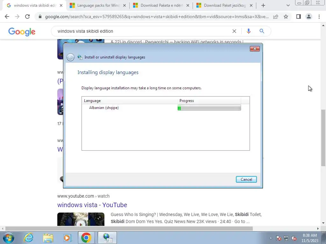Viewport: 326px width, 244px height.
Task: Click the Install or uninstall display languages icon
Action: (80, 57)
